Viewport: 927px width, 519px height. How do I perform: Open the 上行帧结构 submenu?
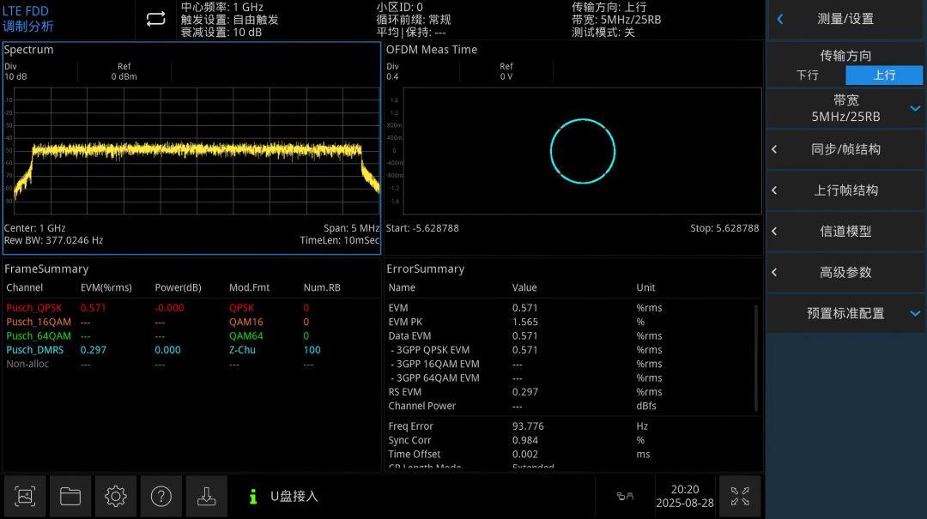[845, 190]
